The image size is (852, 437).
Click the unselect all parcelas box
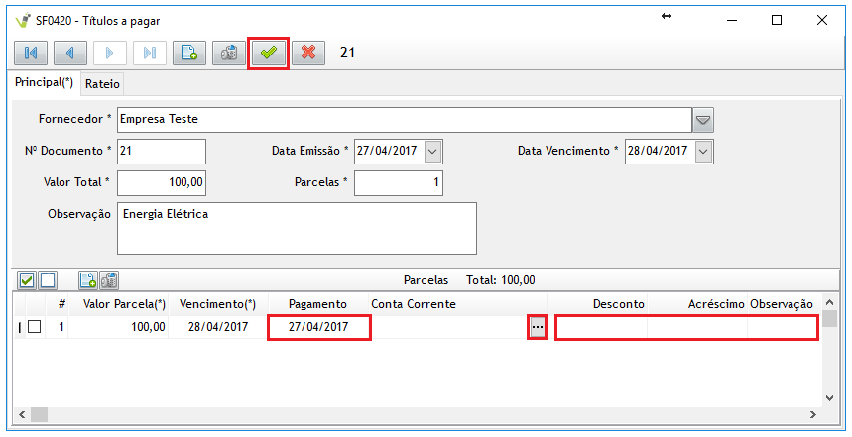(48, 280)
